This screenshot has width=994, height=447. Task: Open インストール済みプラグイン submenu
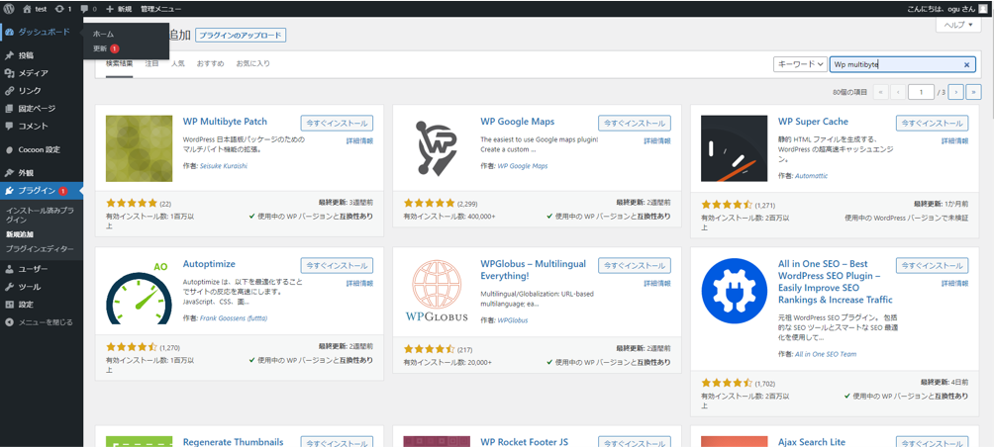pyautogui.click(x=40, y=215)
